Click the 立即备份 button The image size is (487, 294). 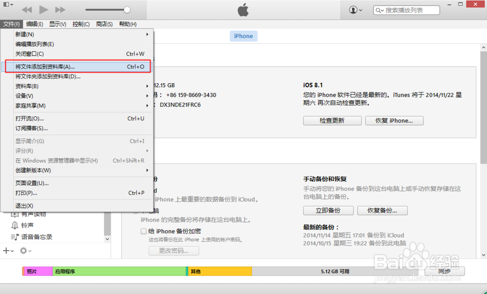(328, 210)
